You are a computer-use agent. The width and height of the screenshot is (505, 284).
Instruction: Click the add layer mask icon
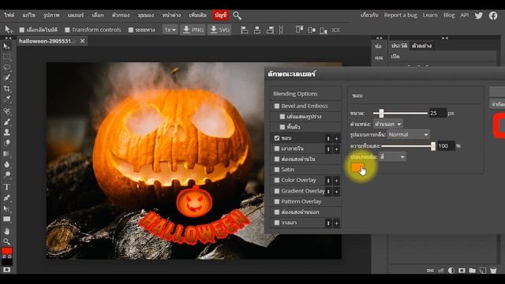462,271
